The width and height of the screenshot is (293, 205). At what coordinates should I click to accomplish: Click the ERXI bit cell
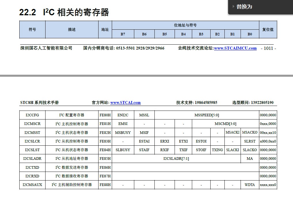click(x=165, y=141)
